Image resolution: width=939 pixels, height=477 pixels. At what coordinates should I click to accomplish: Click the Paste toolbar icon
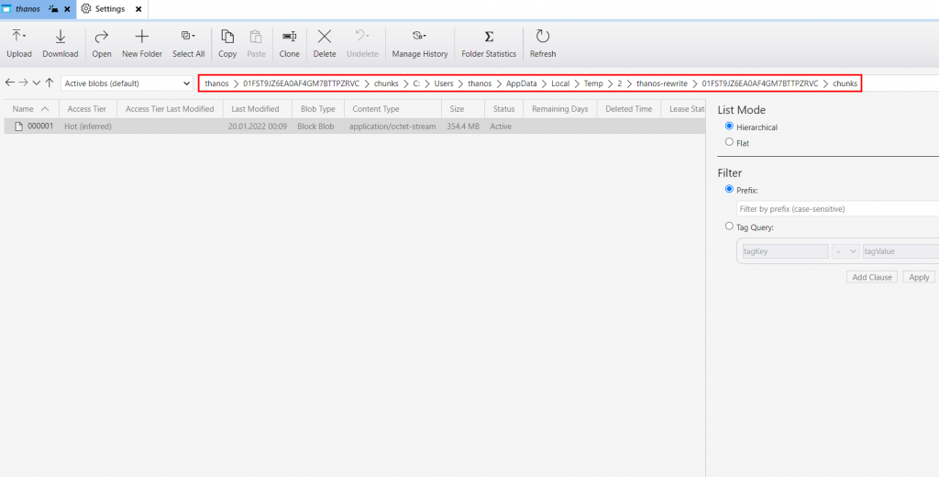(256, 44)
